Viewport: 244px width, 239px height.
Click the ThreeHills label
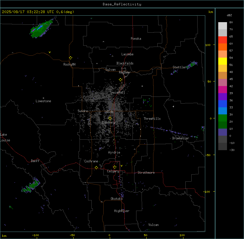152,119
